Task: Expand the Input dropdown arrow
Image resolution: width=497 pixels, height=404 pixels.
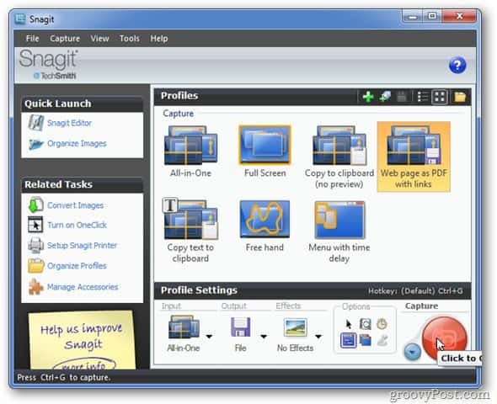Action: coord(209,336)
